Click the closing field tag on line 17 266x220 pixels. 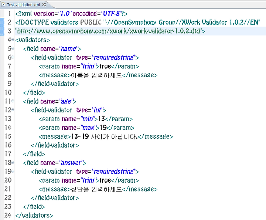[x=34, y=154]
